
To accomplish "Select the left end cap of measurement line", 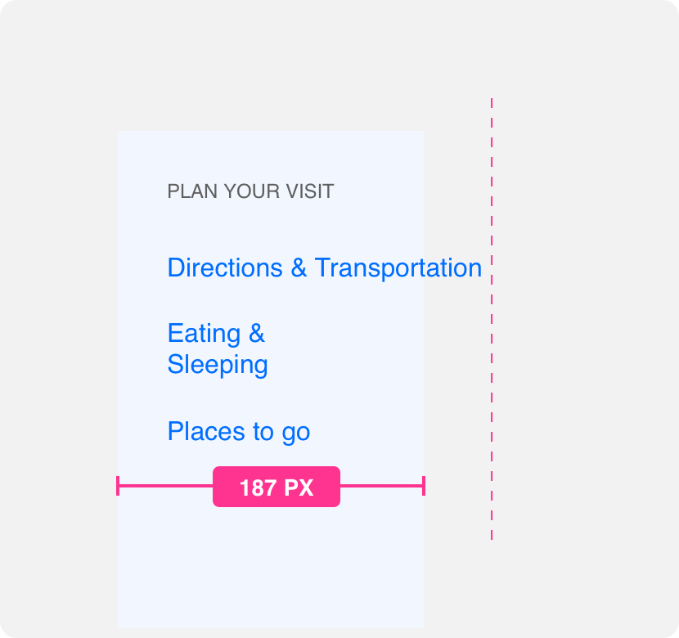I will coord(118,486).
